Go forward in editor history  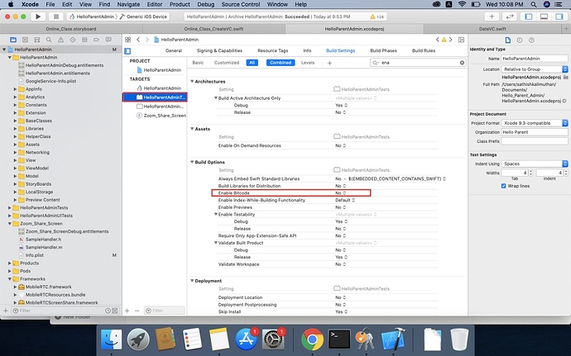[147, 40]
